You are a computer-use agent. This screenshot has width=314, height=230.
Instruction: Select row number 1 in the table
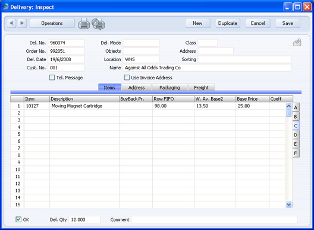click(x=17, y=106)
